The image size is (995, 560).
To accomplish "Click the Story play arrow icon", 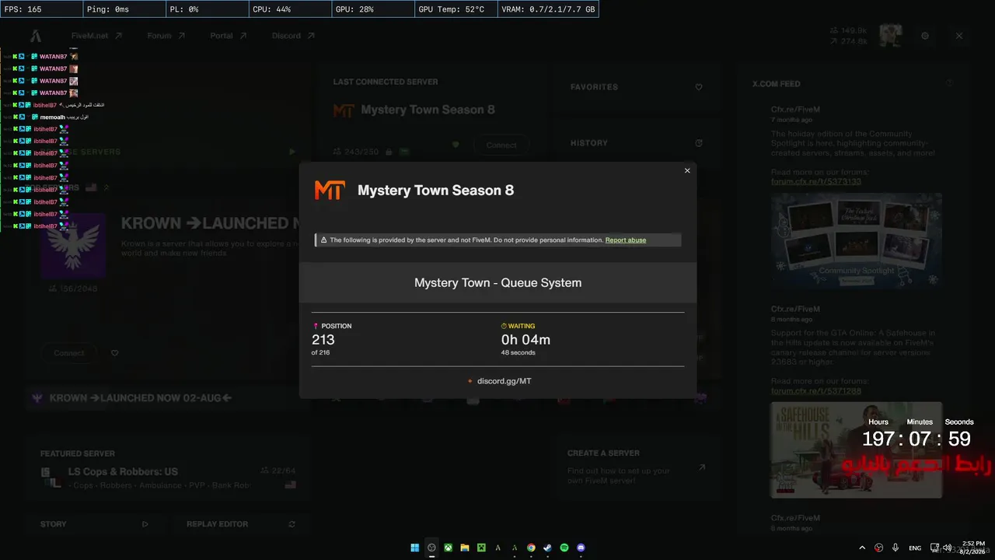I will pyautogui.click(x=145, y=524).
